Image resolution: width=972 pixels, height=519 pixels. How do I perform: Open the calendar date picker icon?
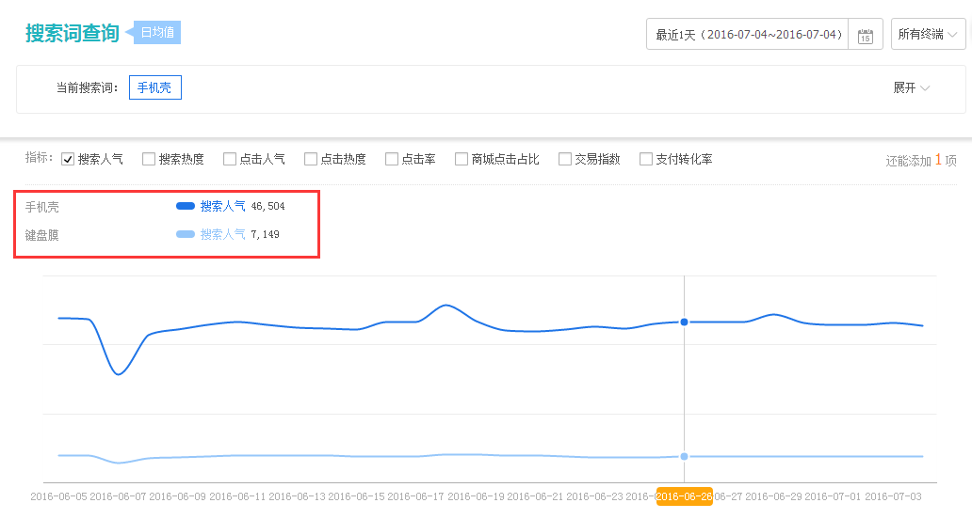(x=866, y=35)
